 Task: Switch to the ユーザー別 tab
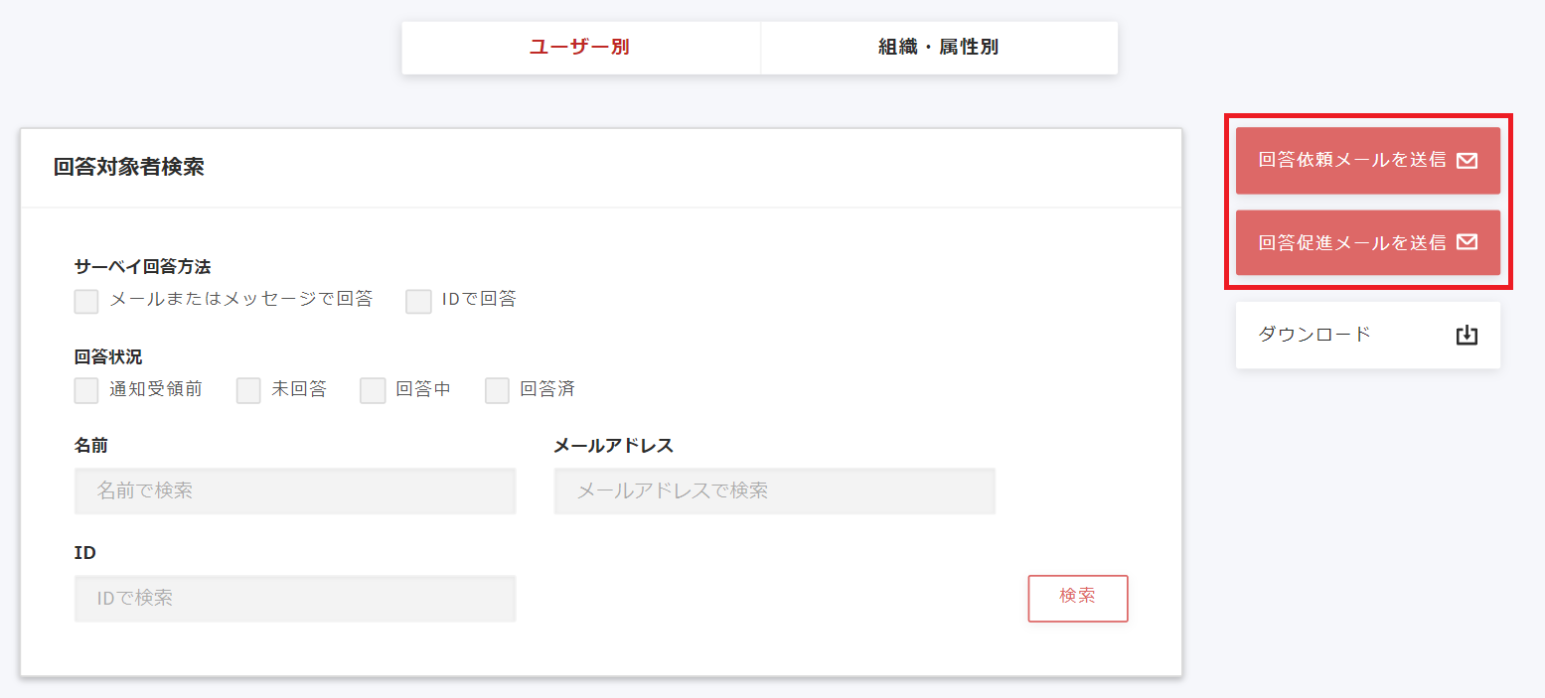(x=579, y=47)
